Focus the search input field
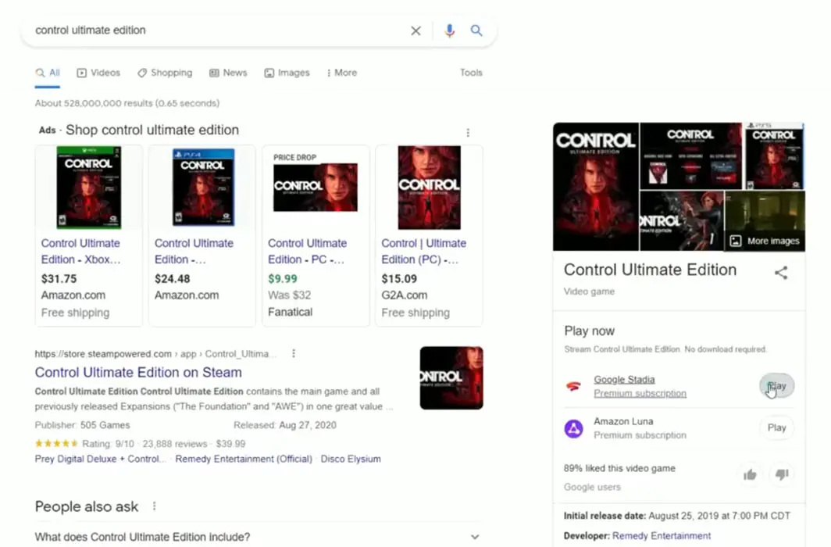Image resolution: width=831 pixels, height=547 pixels. pos(217,30)
